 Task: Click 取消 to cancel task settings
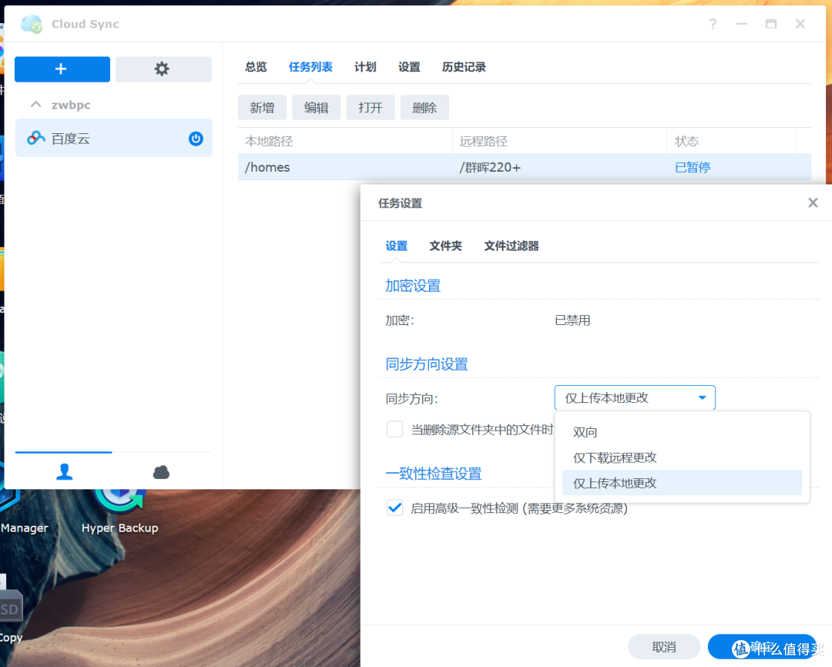point(664,647)
